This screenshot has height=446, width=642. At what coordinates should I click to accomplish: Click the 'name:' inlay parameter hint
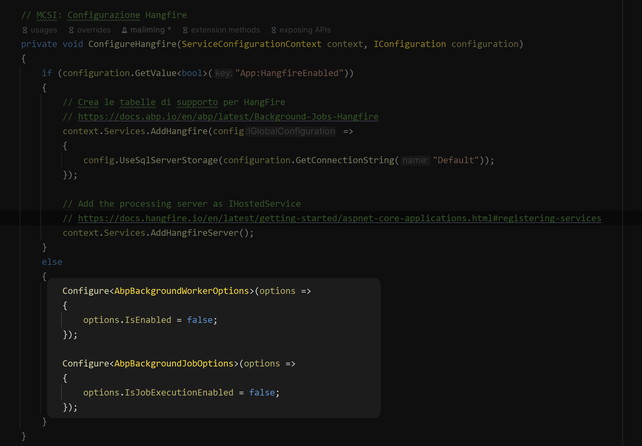pyautogui.click(x=415, y=160)
